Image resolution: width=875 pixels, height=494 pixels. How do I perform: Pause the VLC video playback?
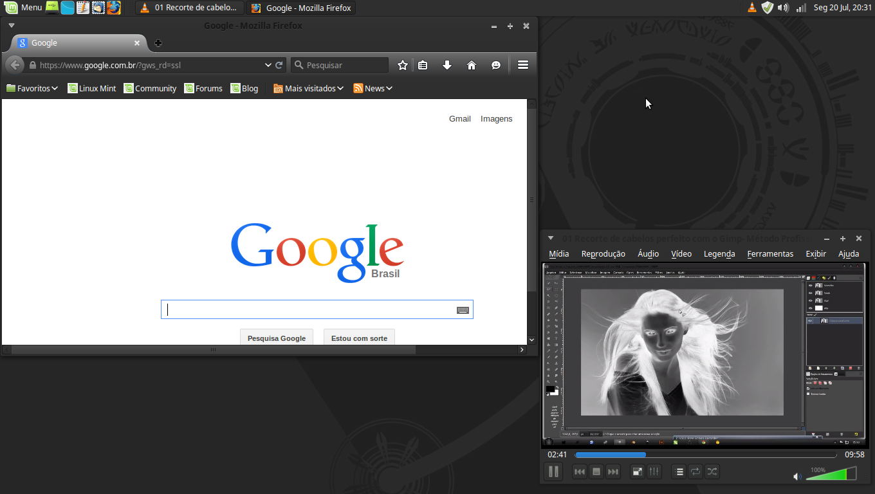pyautogui.click(x=553, y=471)
